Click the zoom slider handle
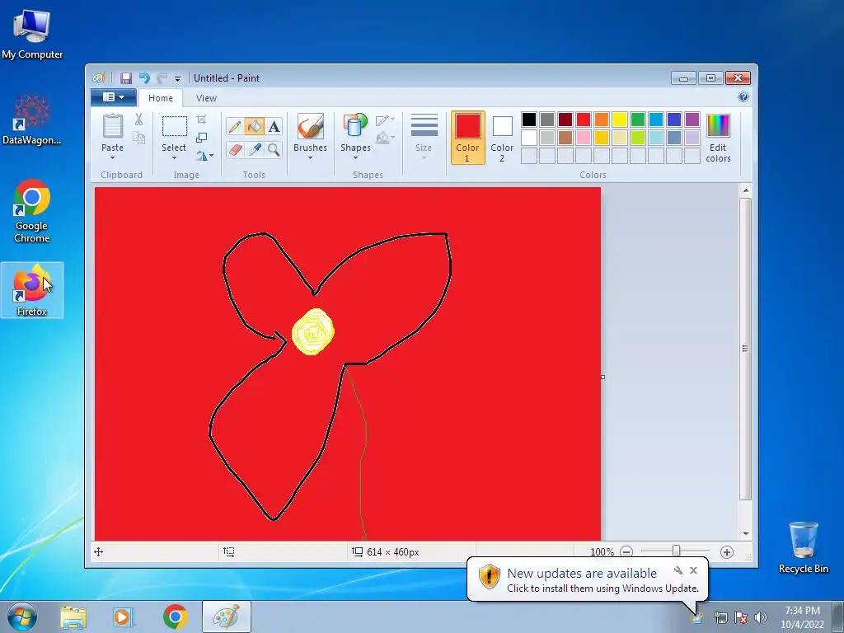The height and width of the screenshot is (633, 844). click(677, 551)
